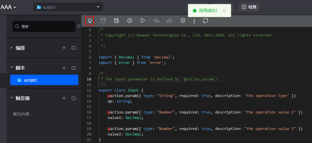Collapse the side panel with double-chevron icon

pos(79,26)
